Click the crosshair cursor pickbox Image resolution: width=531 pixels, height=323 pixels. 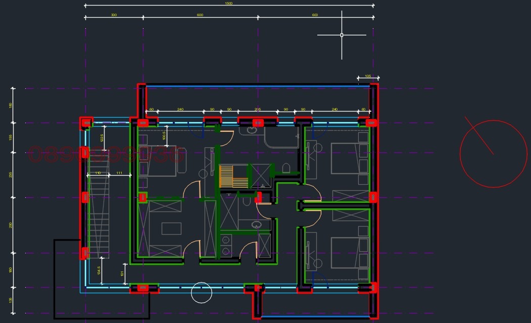coord(342,35)
